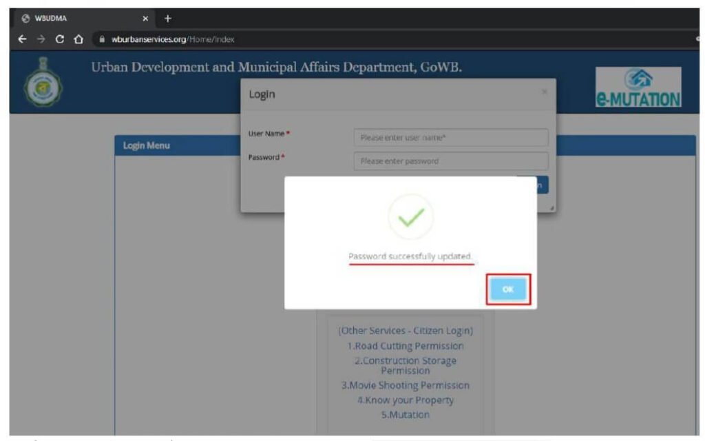This screenshot has width=705, height=441.
Task: Click 'Password successfully updated' message text
Action: (x=410, y=256)
